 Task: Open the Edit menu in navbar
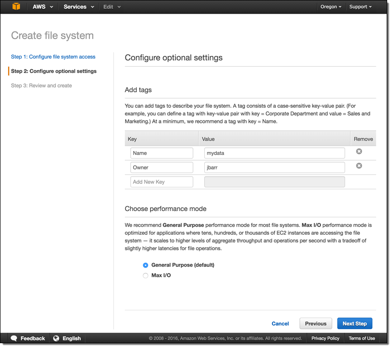pyautogui.click(x=112, y=7)
